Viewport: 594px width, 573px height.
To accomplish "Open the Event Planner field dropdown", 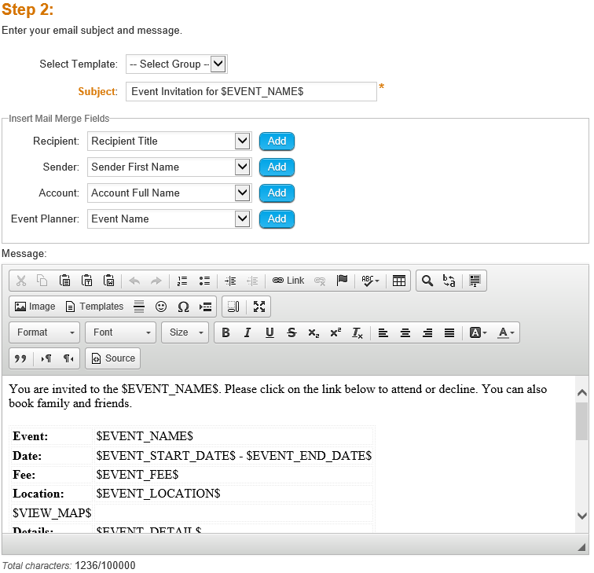I will click(242, 219).
